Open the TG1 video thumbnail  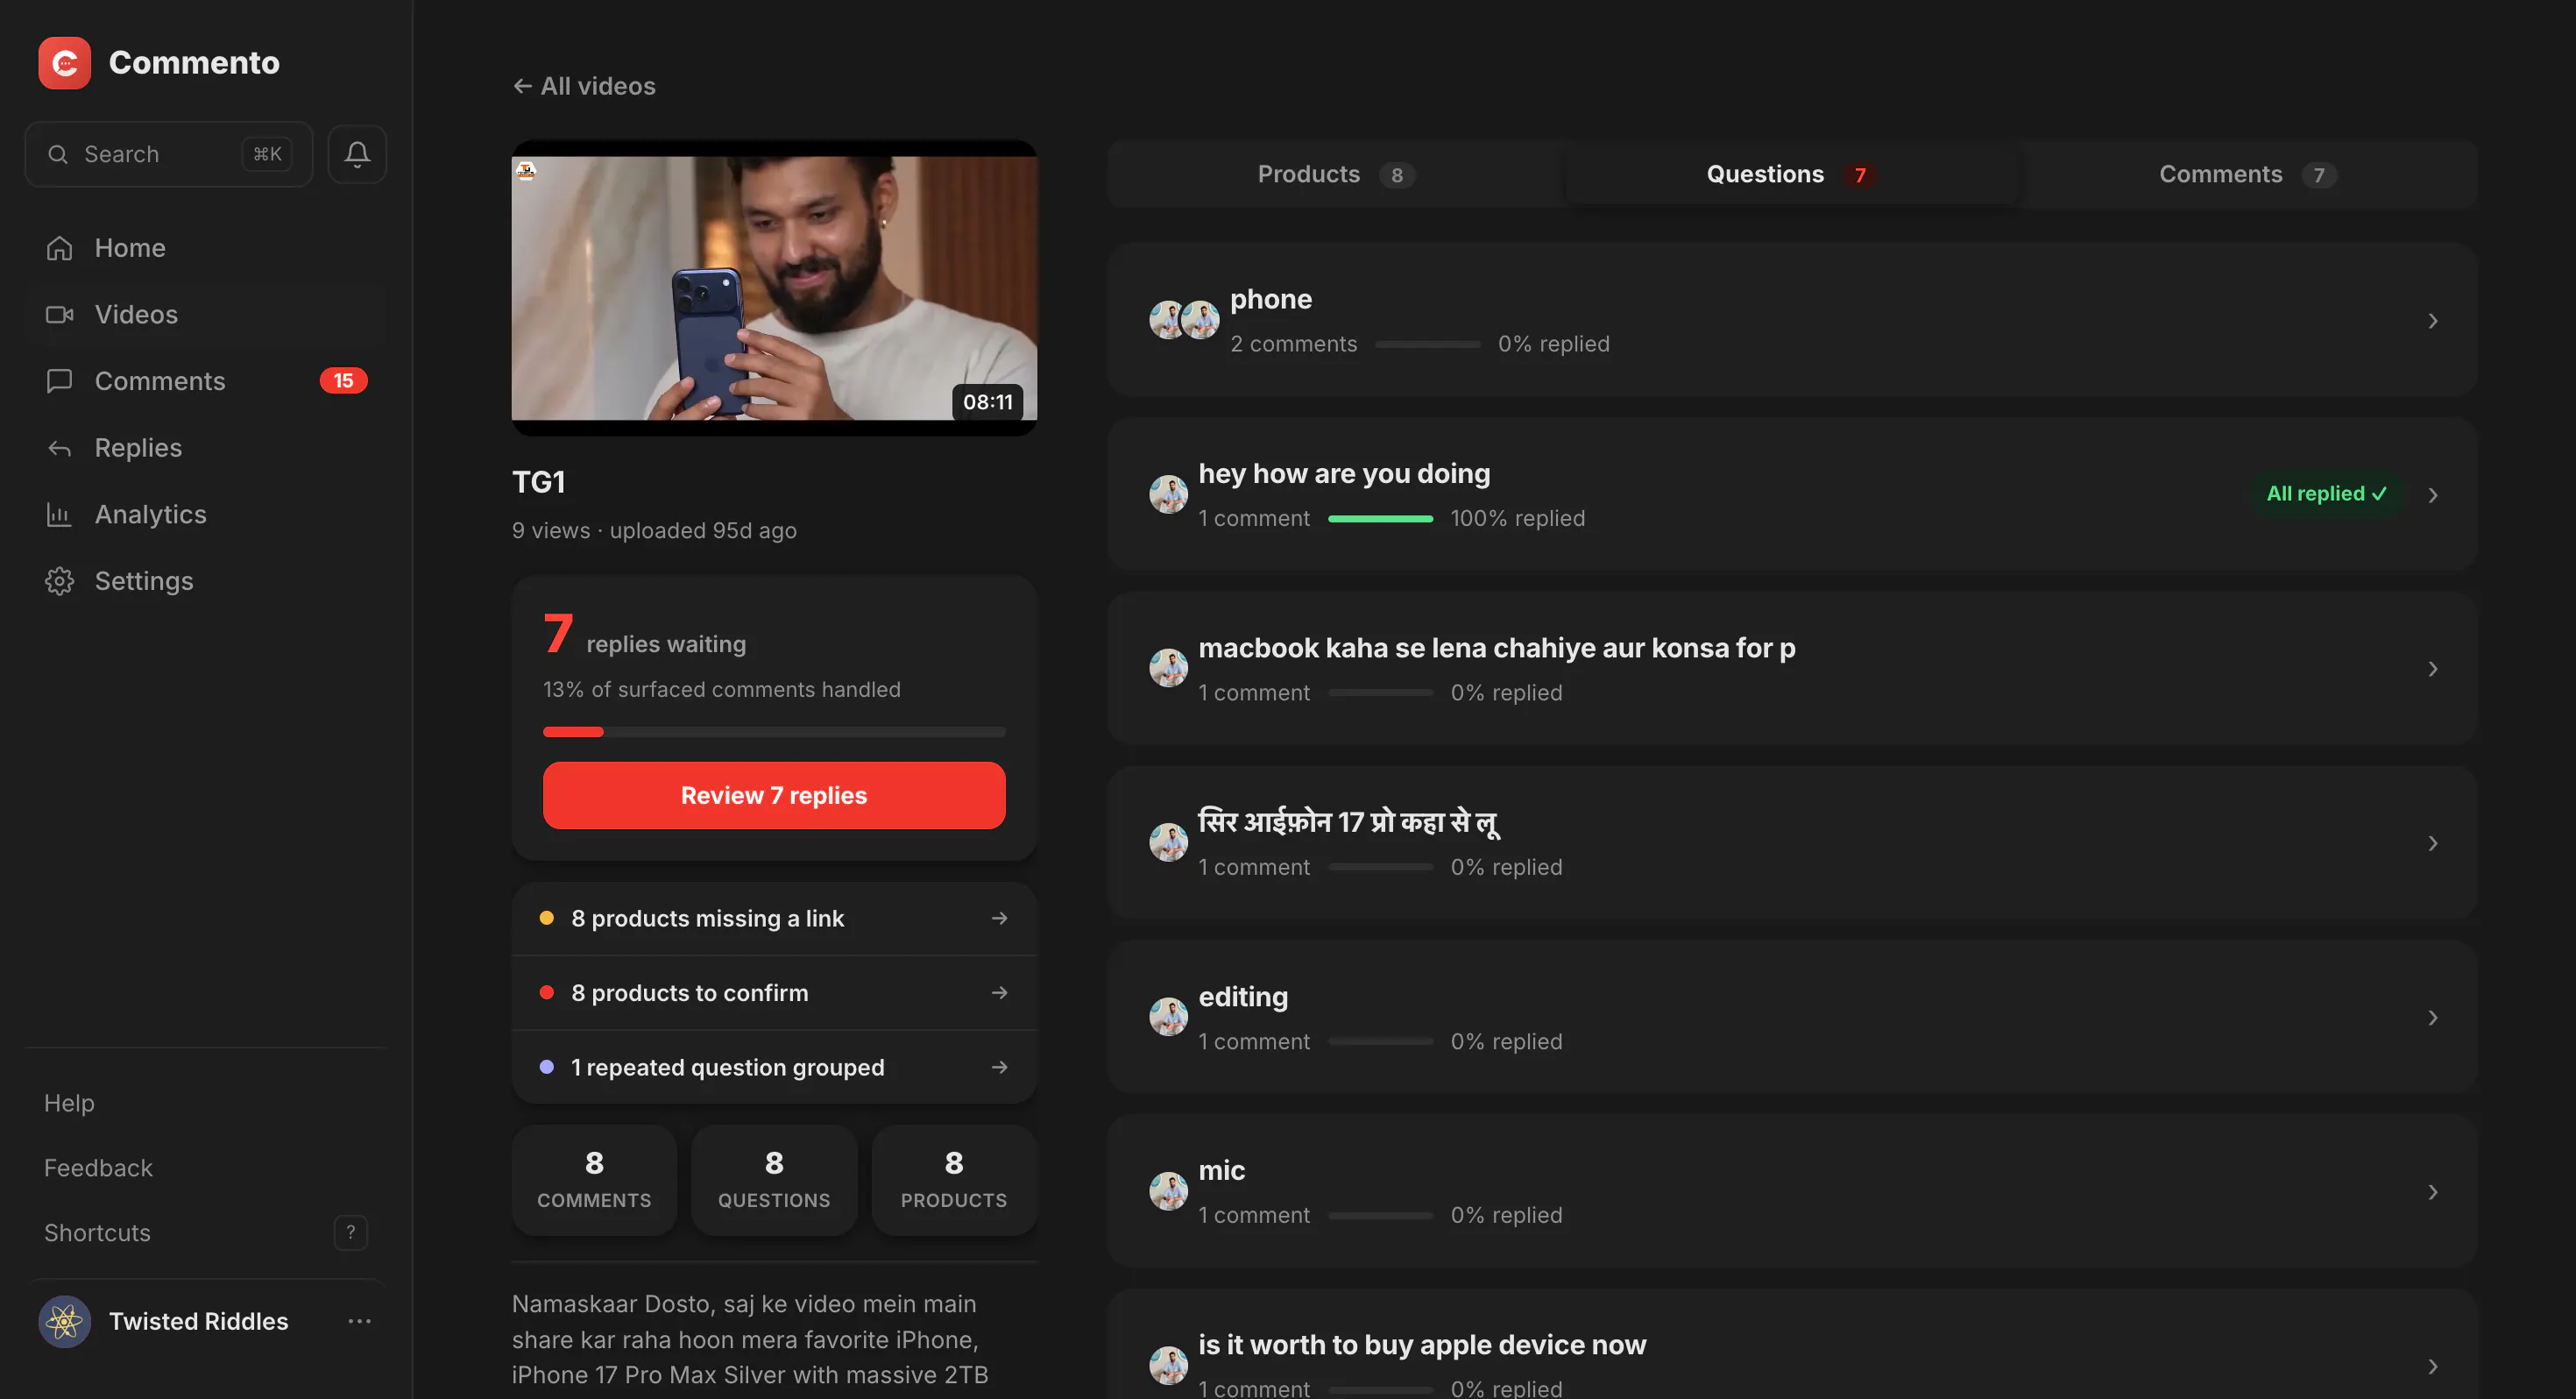pyautogui.click(x=774, y=288)
